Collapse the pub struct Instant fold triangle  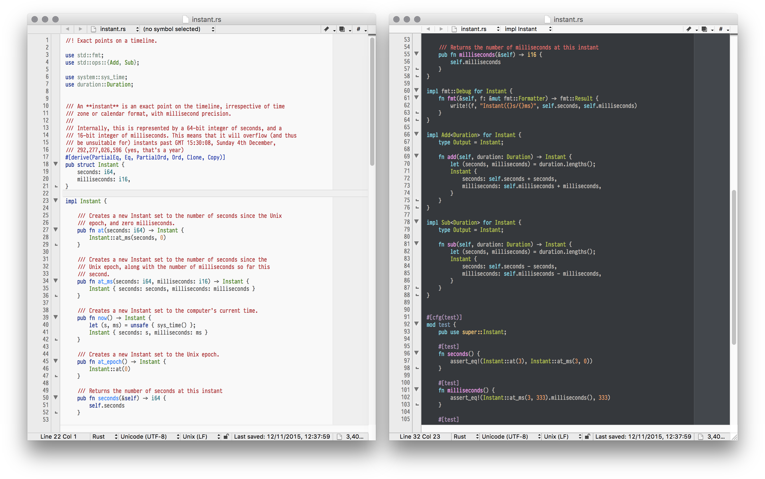coord(55,164)
